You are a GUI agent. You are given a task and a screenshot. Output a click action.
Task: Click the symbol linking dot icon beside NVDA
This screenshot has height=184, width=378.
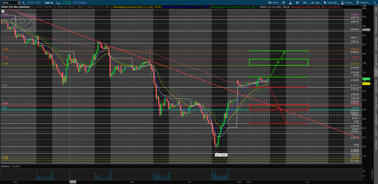tap(23, 2)
